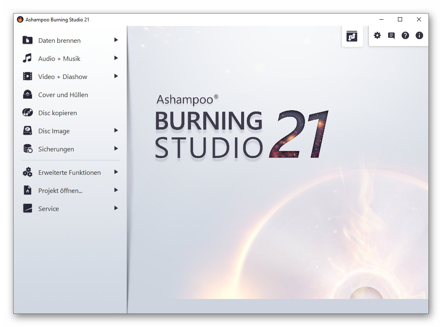This screenshot has width=442, height=327.
Task: Expand the Disc Image submenu arrow
Action: [116, 130]
